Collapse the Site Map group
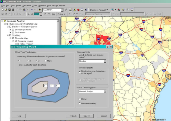 click(8, 35)
